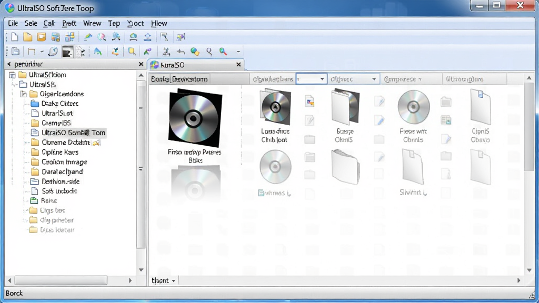Select the Dævhcstonn tab

[189, 79]
